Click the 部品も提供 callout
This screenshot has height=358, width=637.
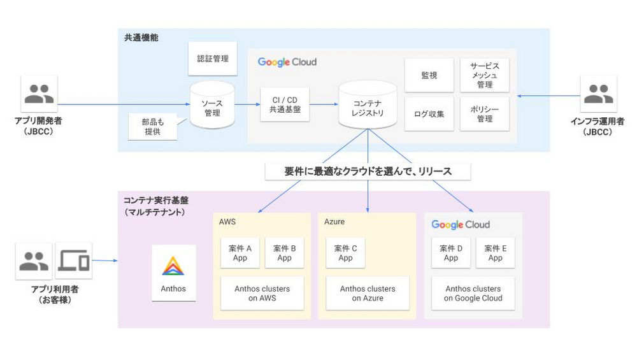tap(153, 127)
